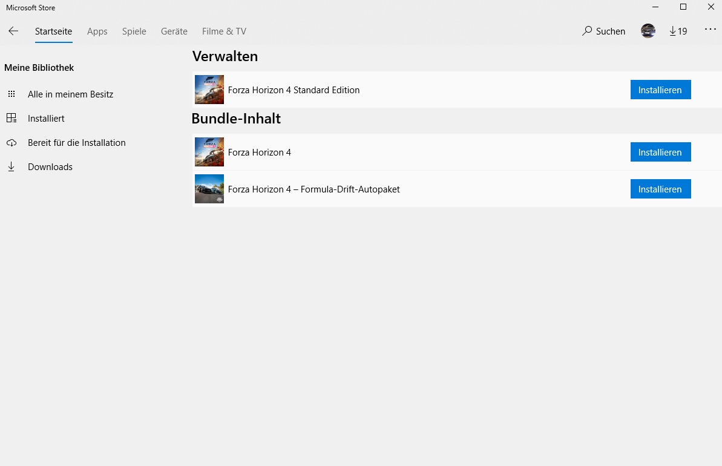Click the Suchen search button
Screen dimensions: 722x466
(603, 31)
